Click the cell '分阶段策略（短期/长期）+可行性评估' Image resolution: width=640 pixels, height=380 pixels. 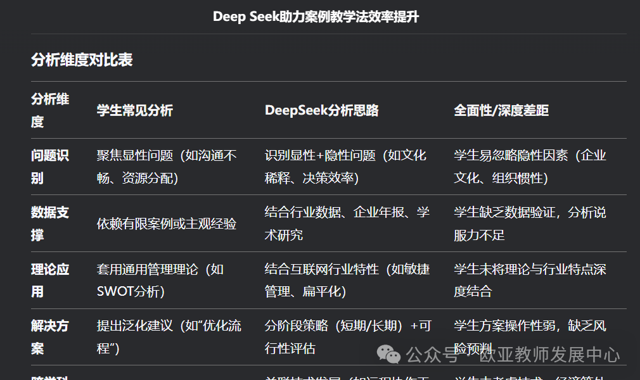click(348, 337)
